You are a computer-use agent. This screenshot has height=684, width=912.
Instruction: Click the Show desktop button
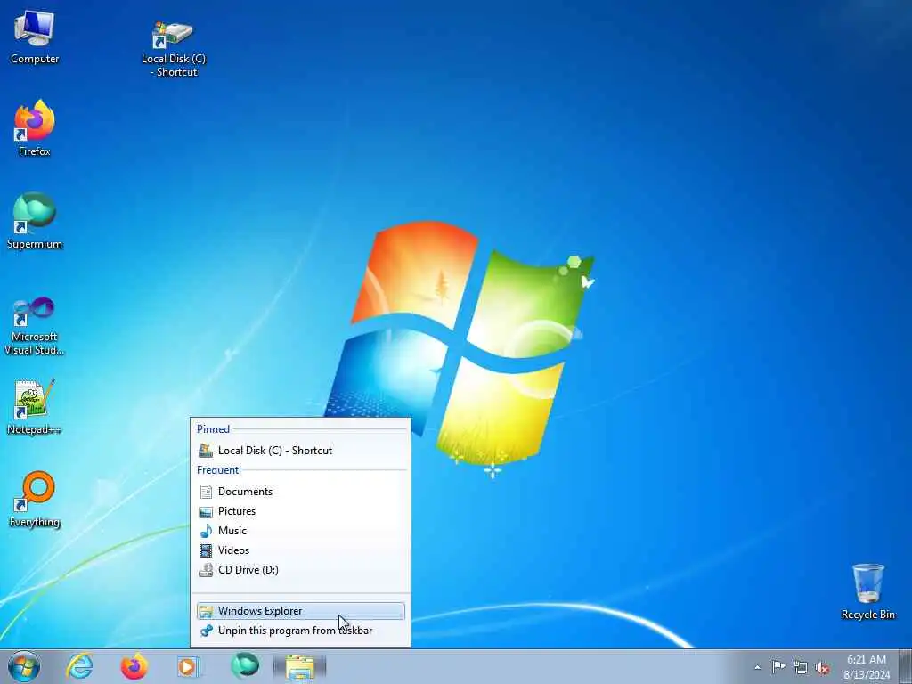tap(906, 666)
